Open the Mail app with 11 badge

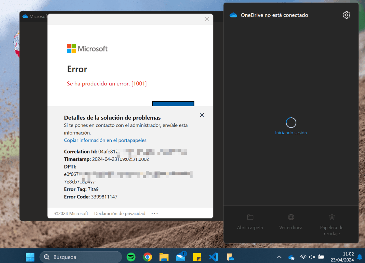point(181,256)
